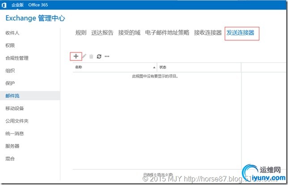Open 服务器 section

click(13, 146)
